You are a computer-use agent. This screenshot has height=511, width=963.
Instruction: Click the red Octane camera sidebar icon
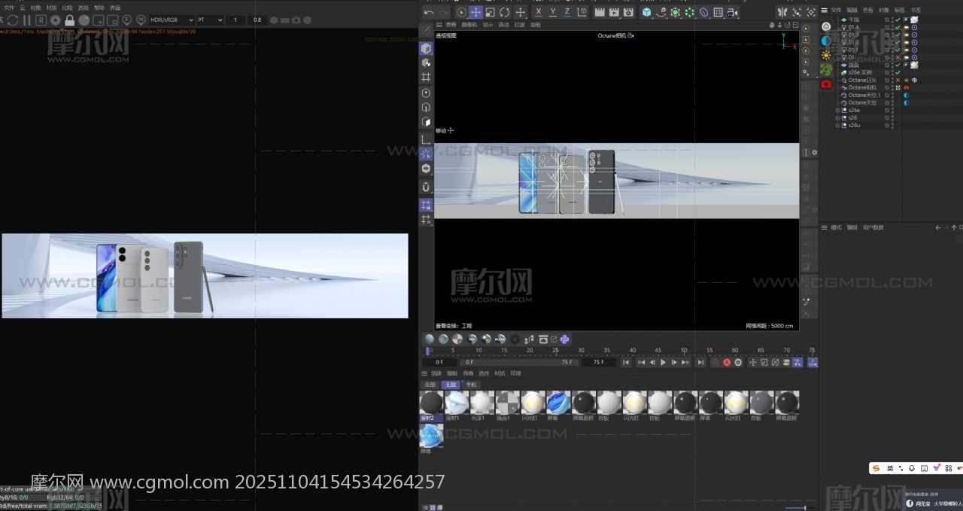pyautogui.click(x=826, y=84)
